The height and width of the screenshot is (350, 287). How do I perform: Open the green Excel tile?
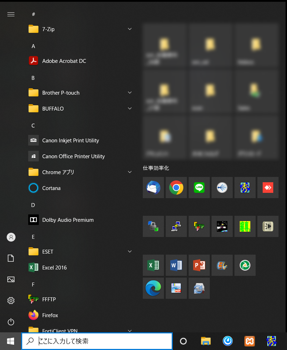(x=153, y=265)
